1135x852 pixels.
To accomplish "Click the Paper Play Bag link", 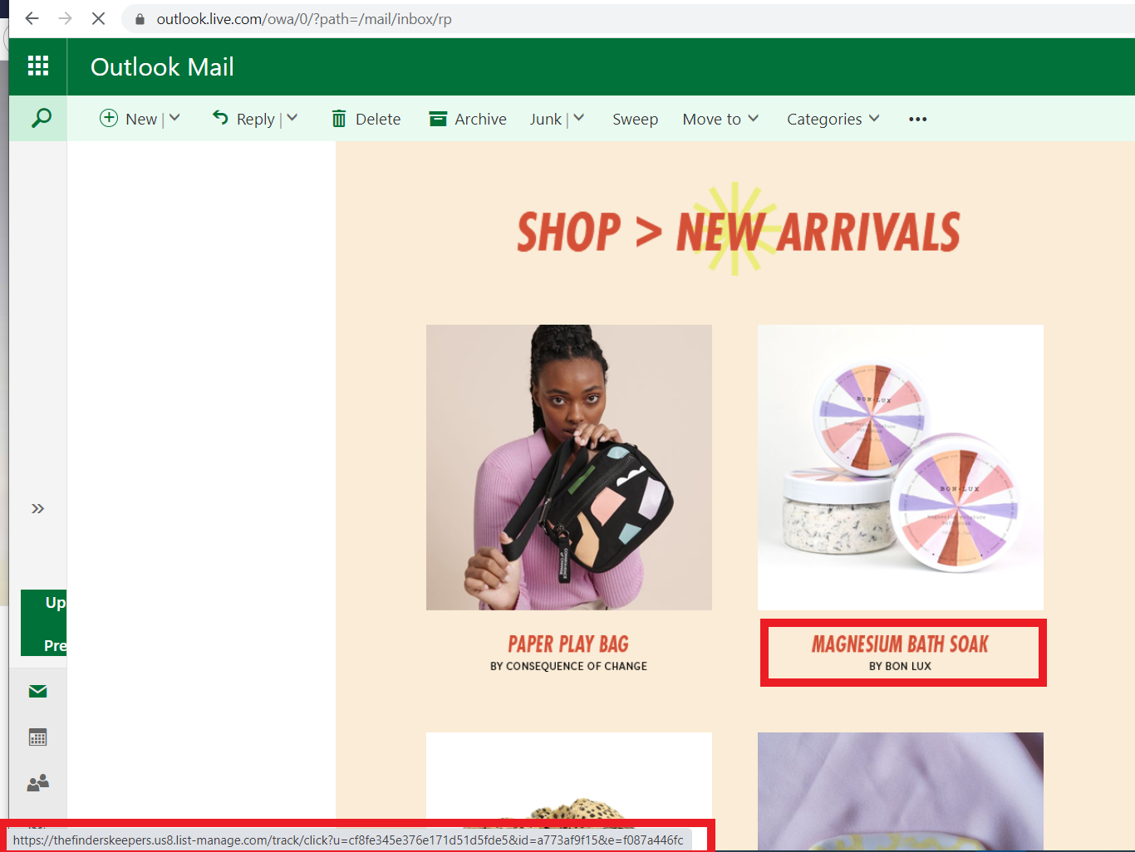I will [x=568, y=644].
